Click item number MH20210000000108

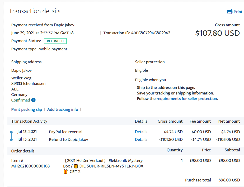30,166
